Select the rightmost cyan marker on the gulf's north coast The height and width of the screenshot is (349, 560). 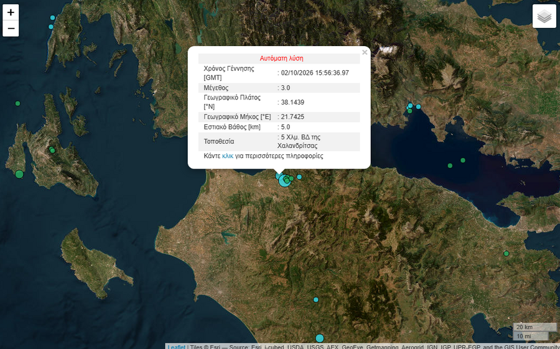(x=418, y=106)
